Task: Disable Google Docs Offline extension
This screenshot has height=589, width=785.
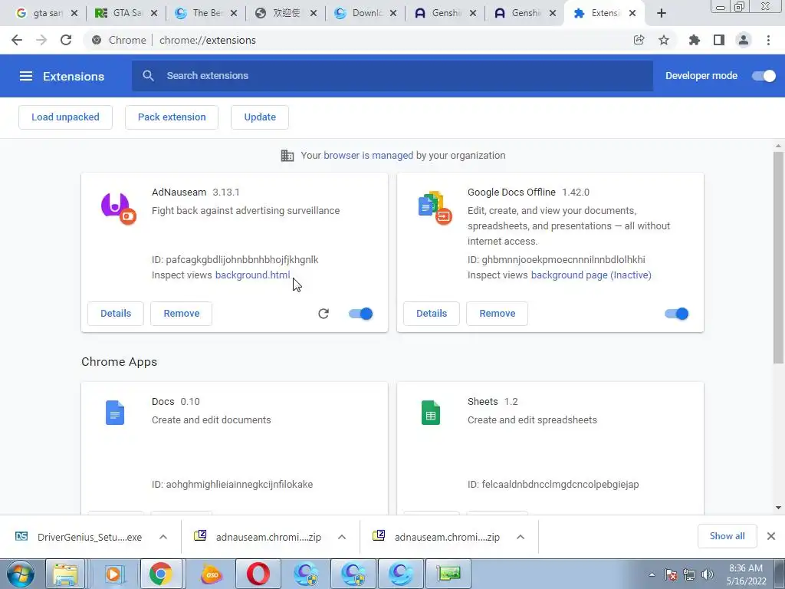Action: (x=677, y=314)
